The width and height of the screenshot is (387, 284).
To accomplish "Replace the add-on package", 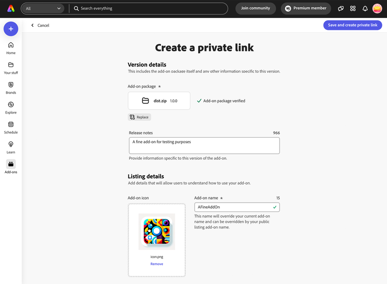I will point(139,117).
